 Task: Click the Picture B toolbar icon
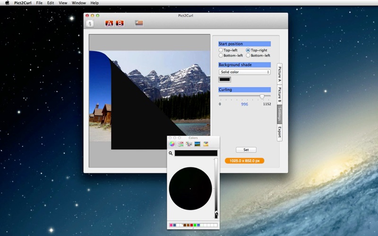point(120,23)
